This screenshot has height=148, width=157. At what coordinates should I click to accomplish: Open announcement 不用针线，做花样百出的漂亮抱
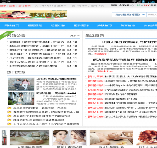point(35,58)
